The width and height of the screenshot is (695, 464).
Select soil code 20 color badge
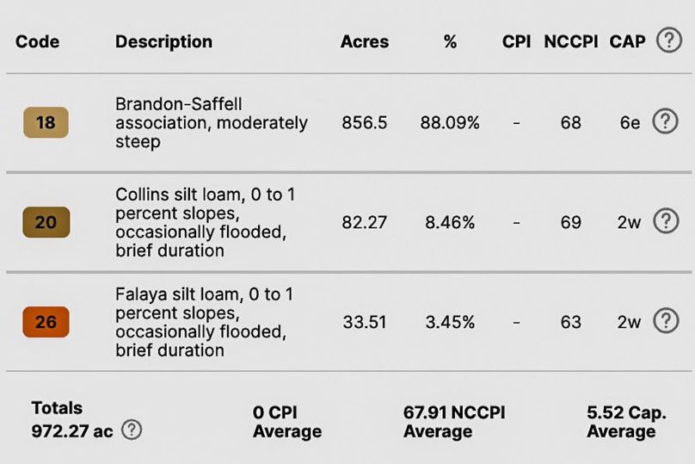pos(46,222)
